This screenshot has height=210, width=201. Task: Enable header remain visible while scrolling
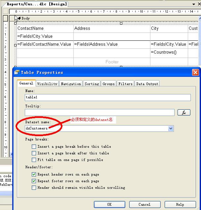[34, 187]
